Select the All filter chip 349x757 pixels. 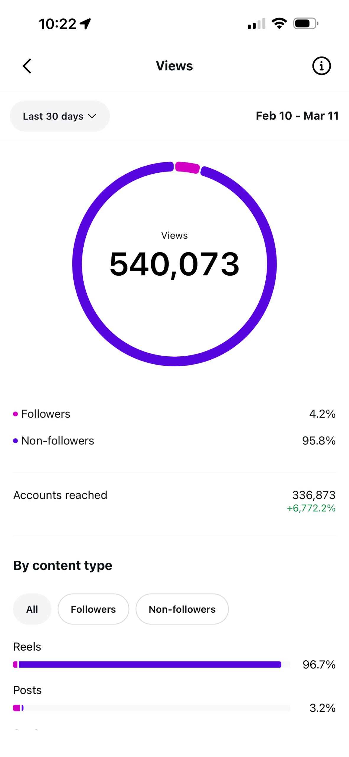(x=32, y=609)
